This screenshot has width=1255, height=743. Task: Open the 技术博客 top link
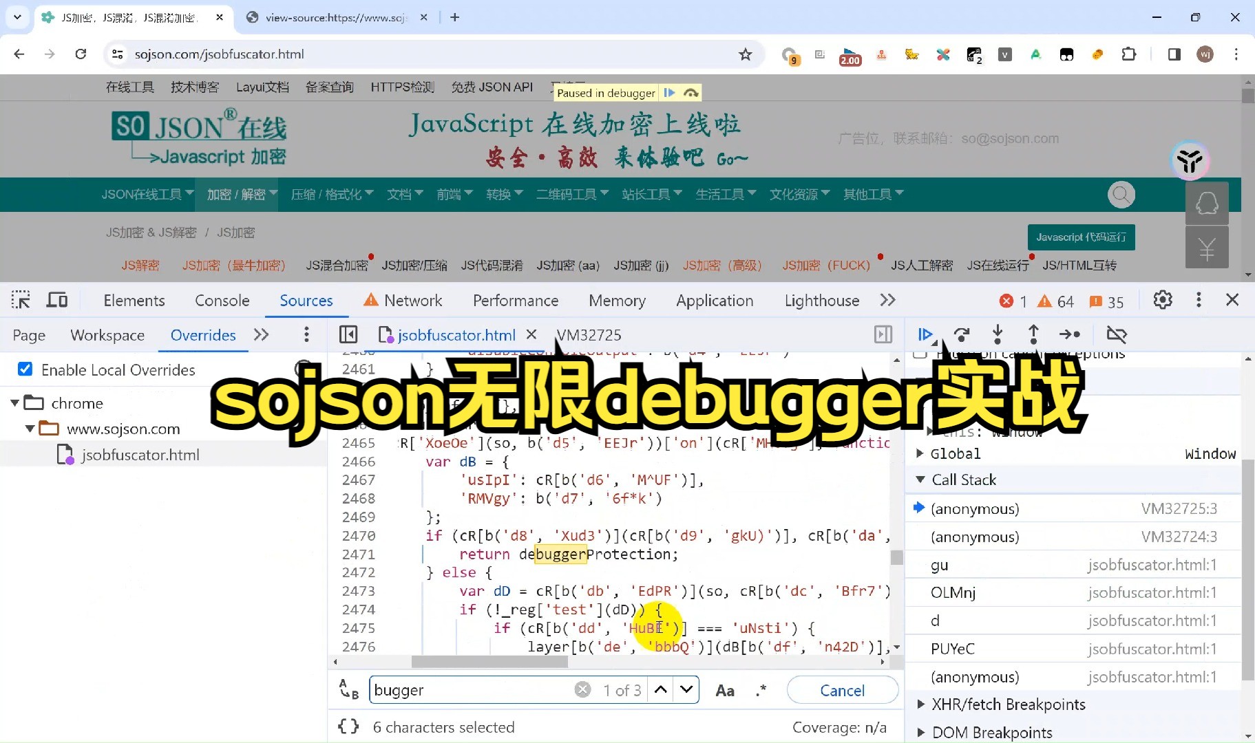[195, 87]
